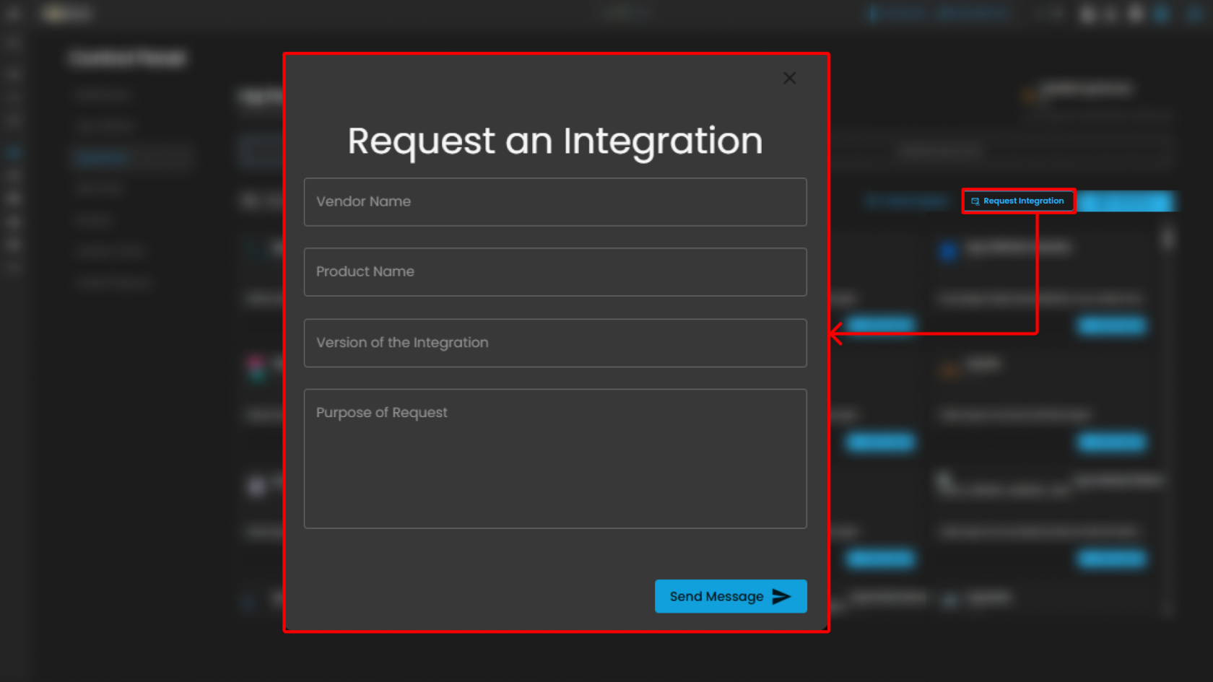1213x682 pixels.
Task: Click the Vendor Name input field
Action: point(555,202)
